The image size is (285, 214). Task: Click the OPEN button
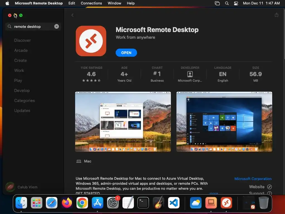[x=126, y=53]
